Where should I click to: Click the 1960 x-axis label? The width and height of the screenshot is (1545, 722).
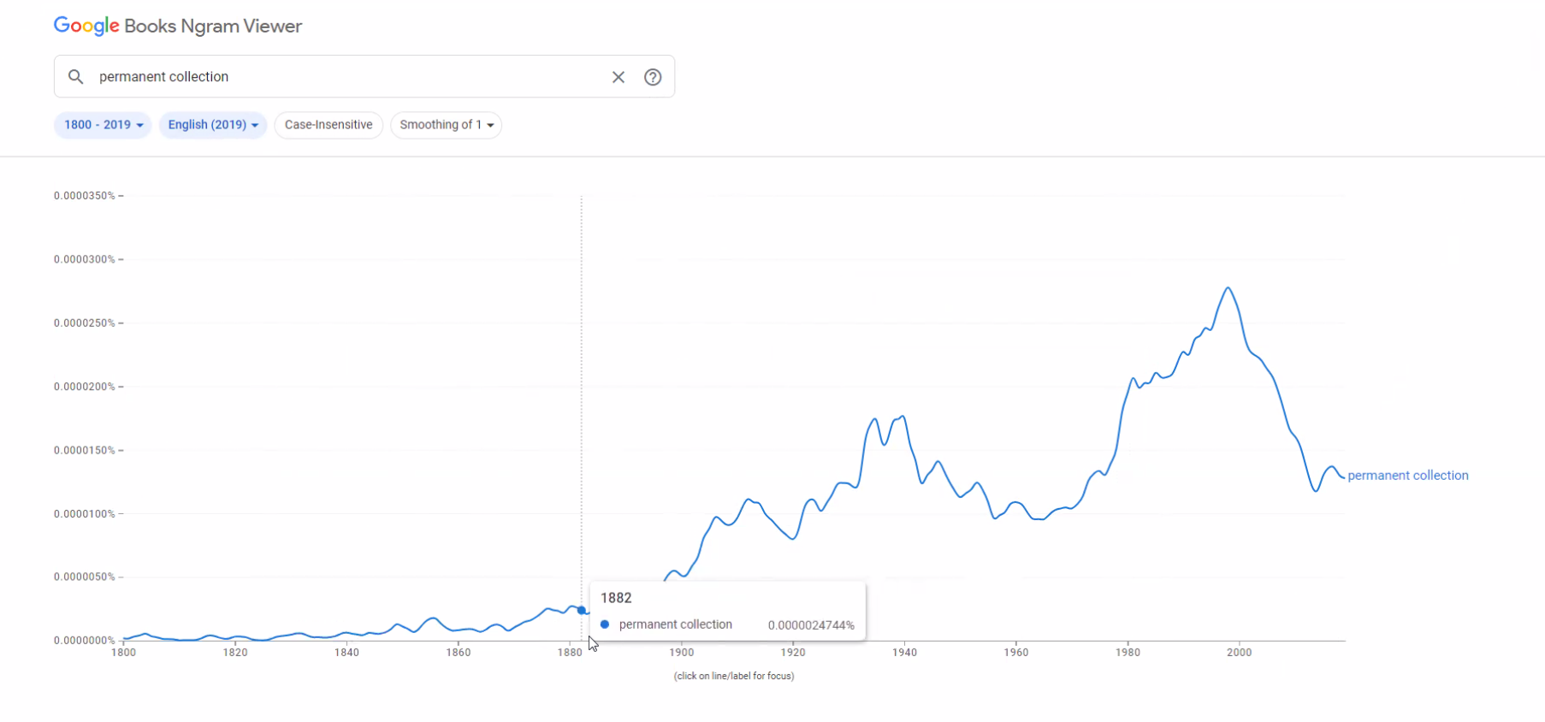click(x=1016, y=653)
